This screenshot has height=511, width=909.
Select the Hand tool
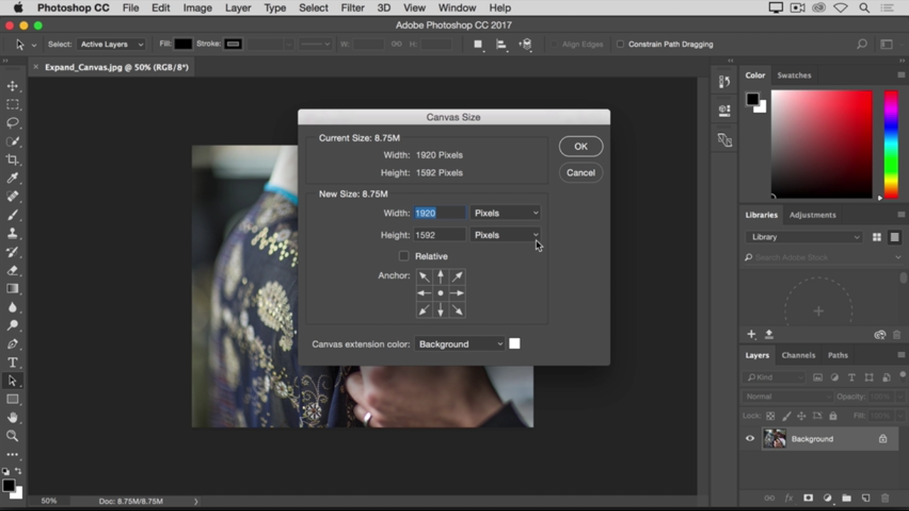pos(13,418)
